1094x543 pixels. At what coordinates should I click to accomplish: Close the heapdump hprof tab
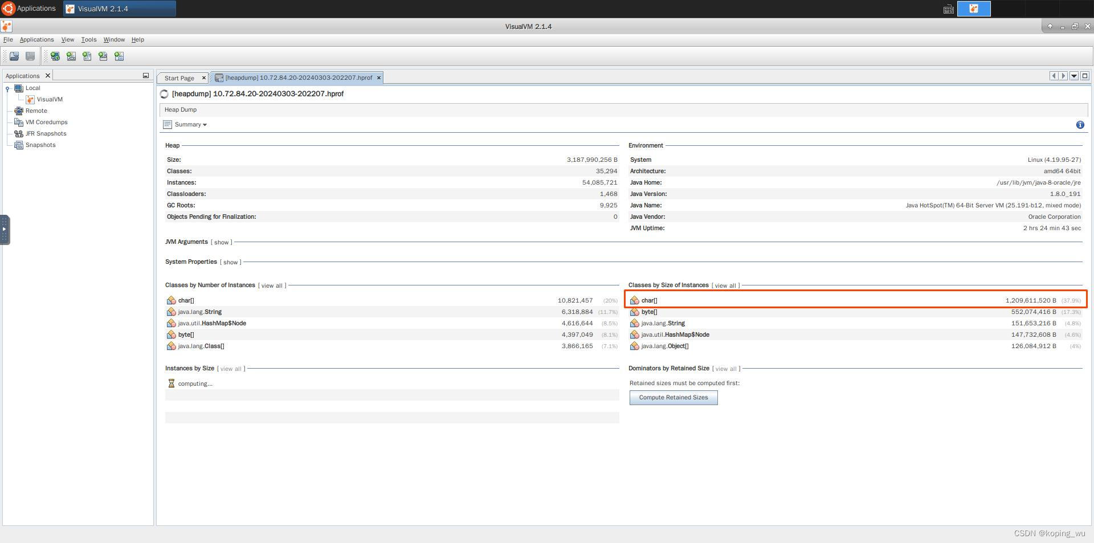click(379, 78)
